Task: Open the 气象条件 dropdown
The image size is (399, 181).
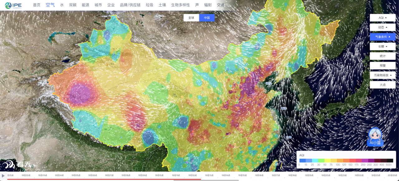Action: [x=382, y=37]
